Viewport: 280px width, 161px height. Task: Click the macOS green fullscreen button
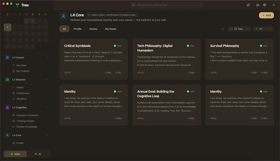[x=11, y=3]
